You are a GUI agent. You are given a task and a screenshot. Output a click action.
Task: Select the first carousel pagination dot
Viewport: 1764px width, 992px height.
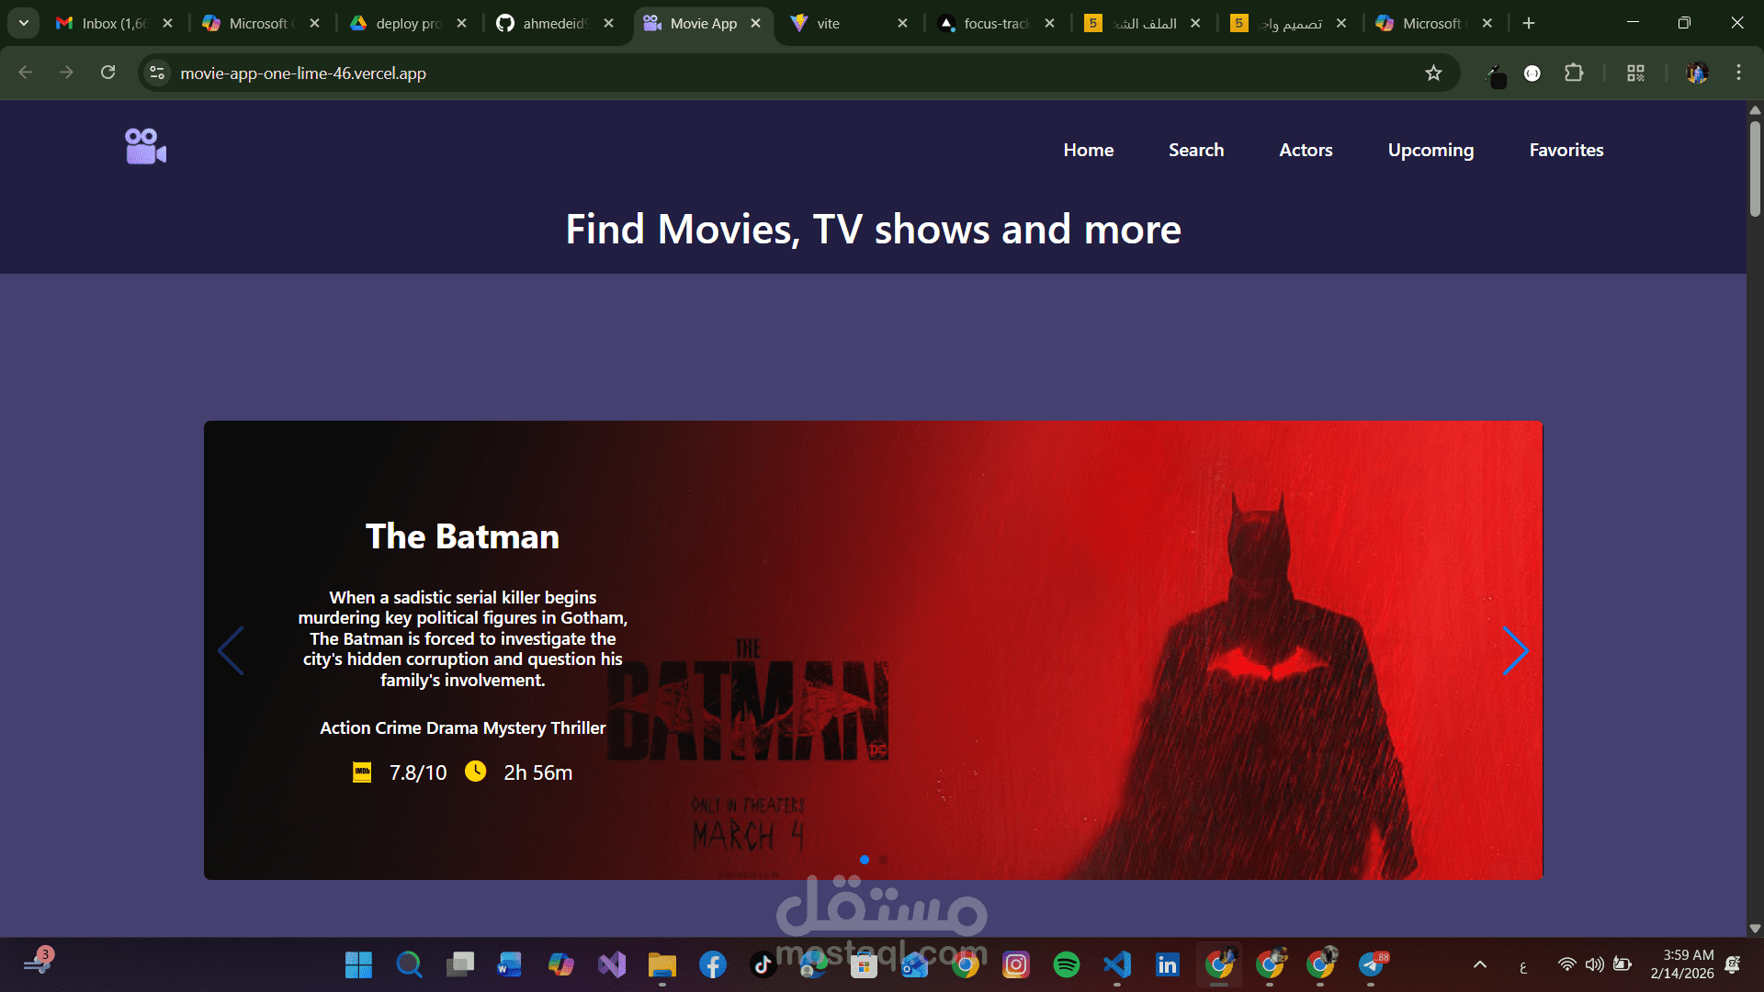864,860
